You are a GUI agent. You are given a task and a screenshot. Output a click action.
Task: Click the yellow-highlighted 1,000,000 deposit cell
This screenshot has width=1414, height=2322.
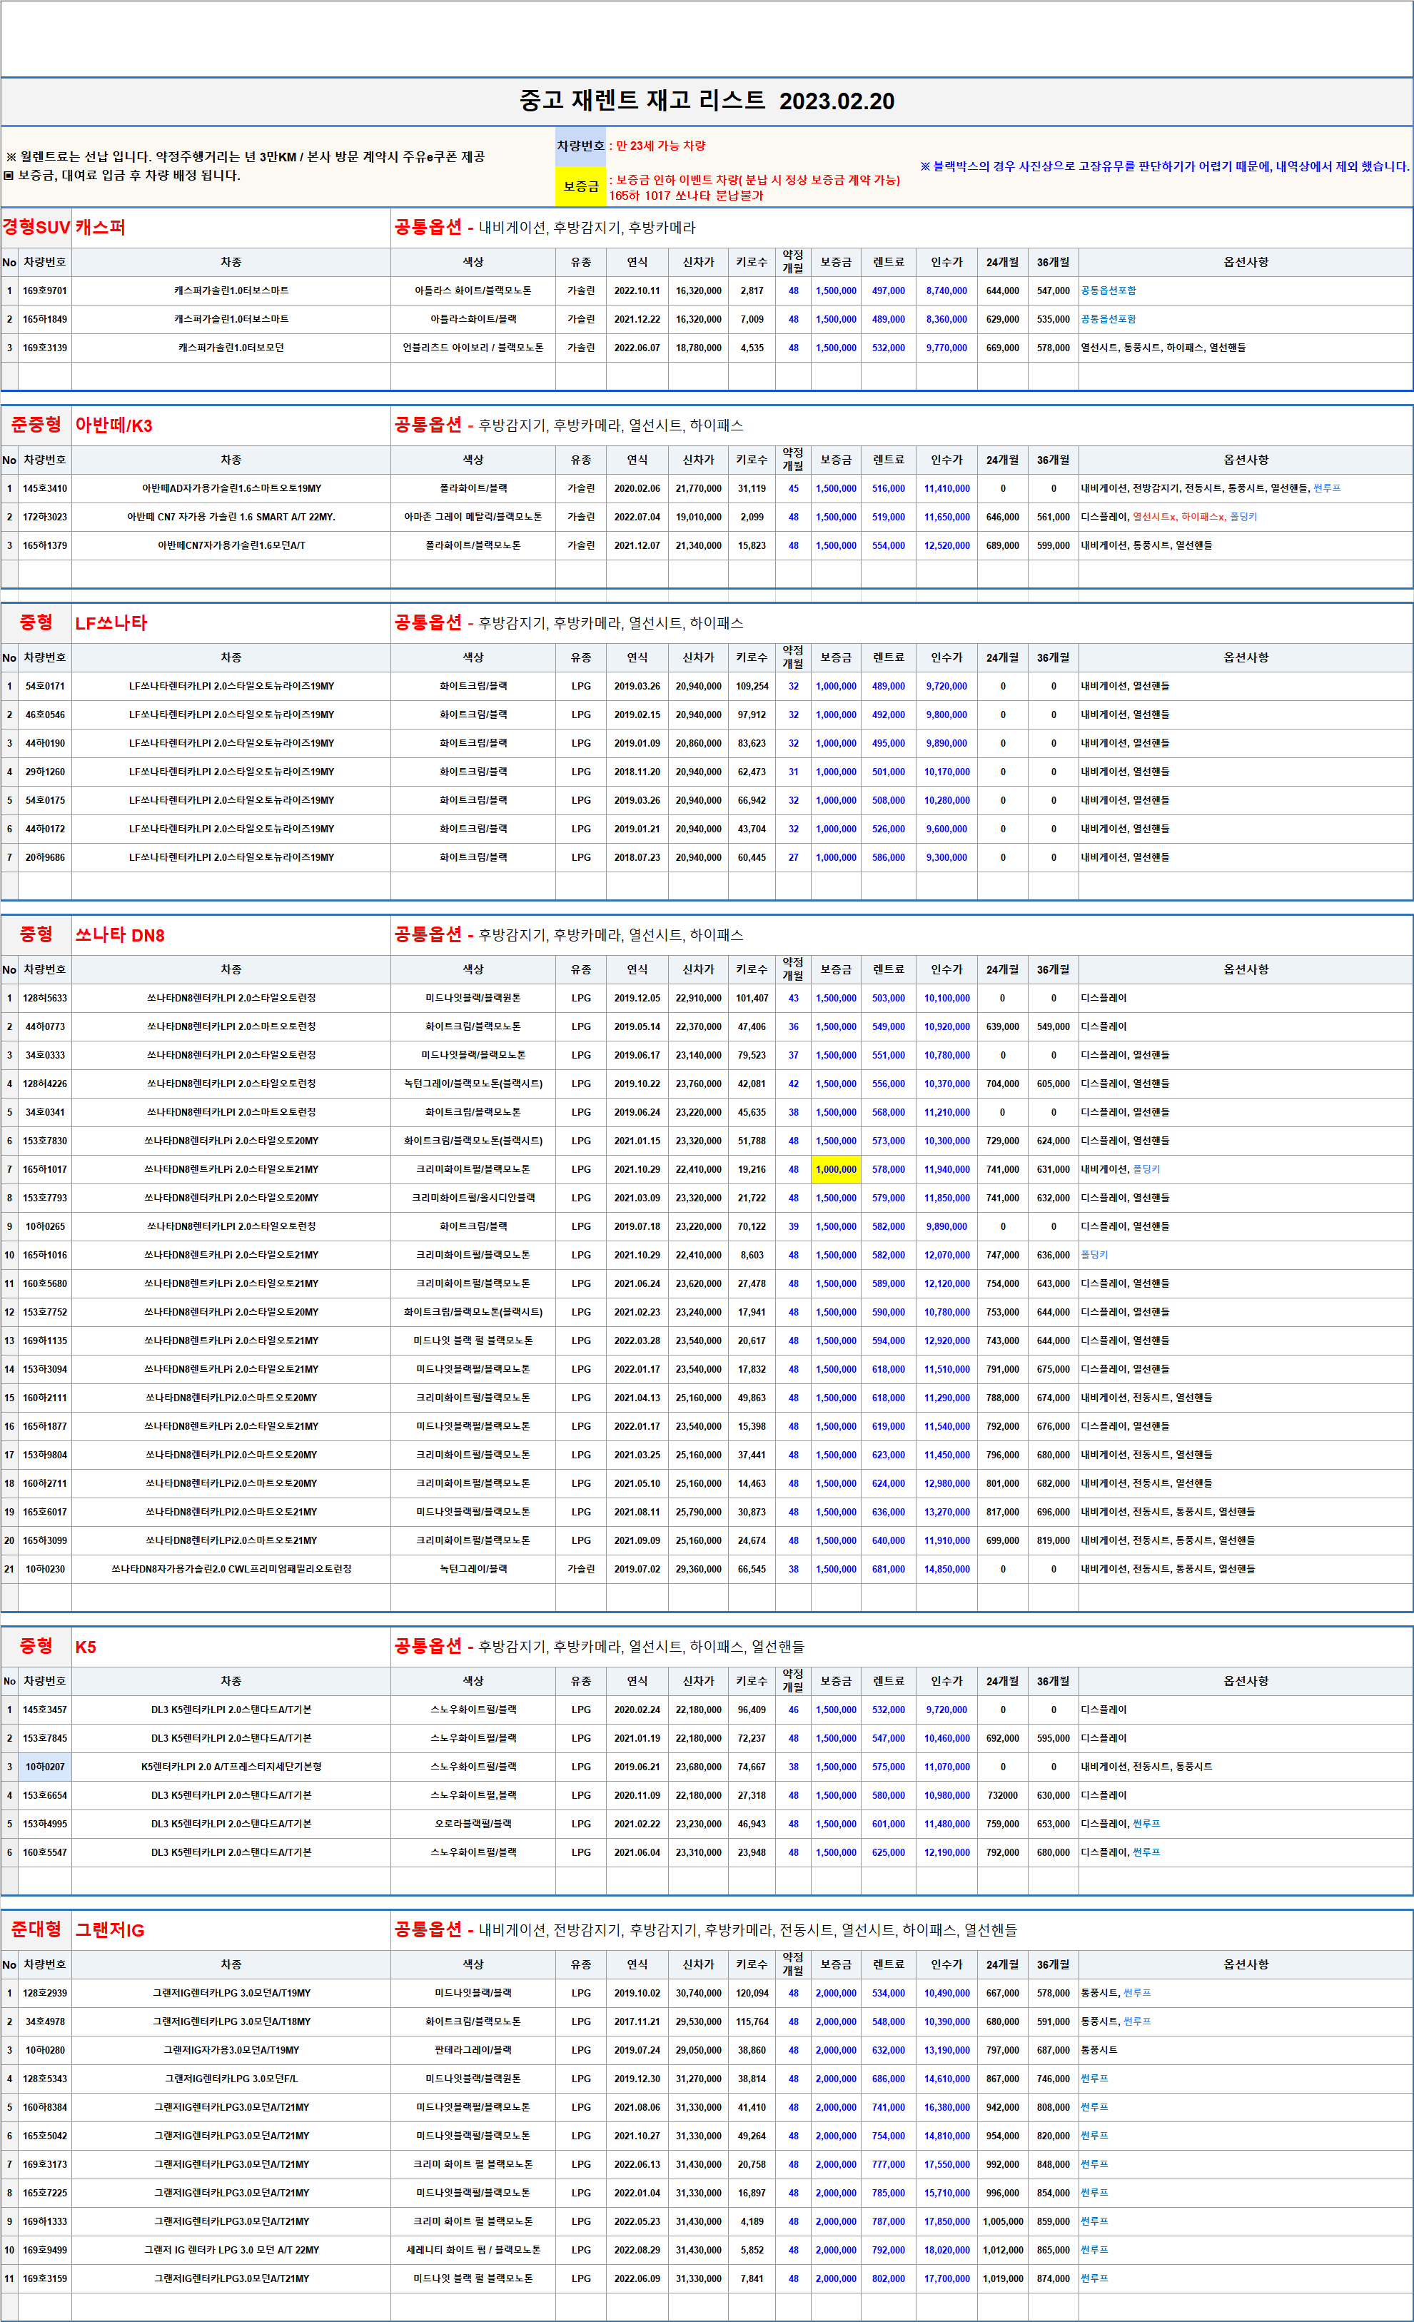click(x=836, y=1171)
